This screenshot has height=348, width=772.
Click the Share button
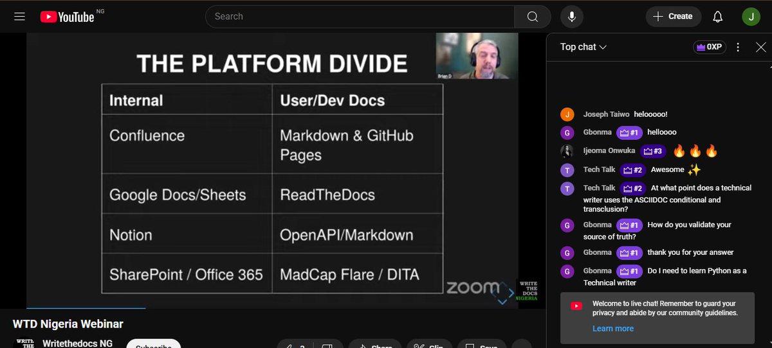point(374,344)
